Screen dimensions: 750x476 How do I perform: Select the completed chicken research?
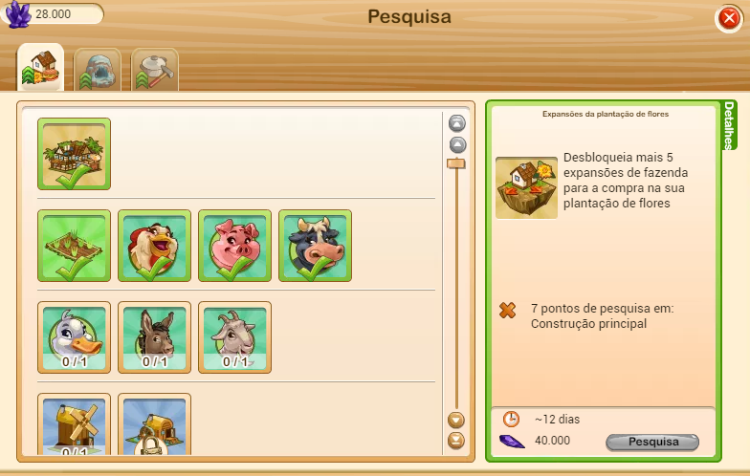pos(155,246)
